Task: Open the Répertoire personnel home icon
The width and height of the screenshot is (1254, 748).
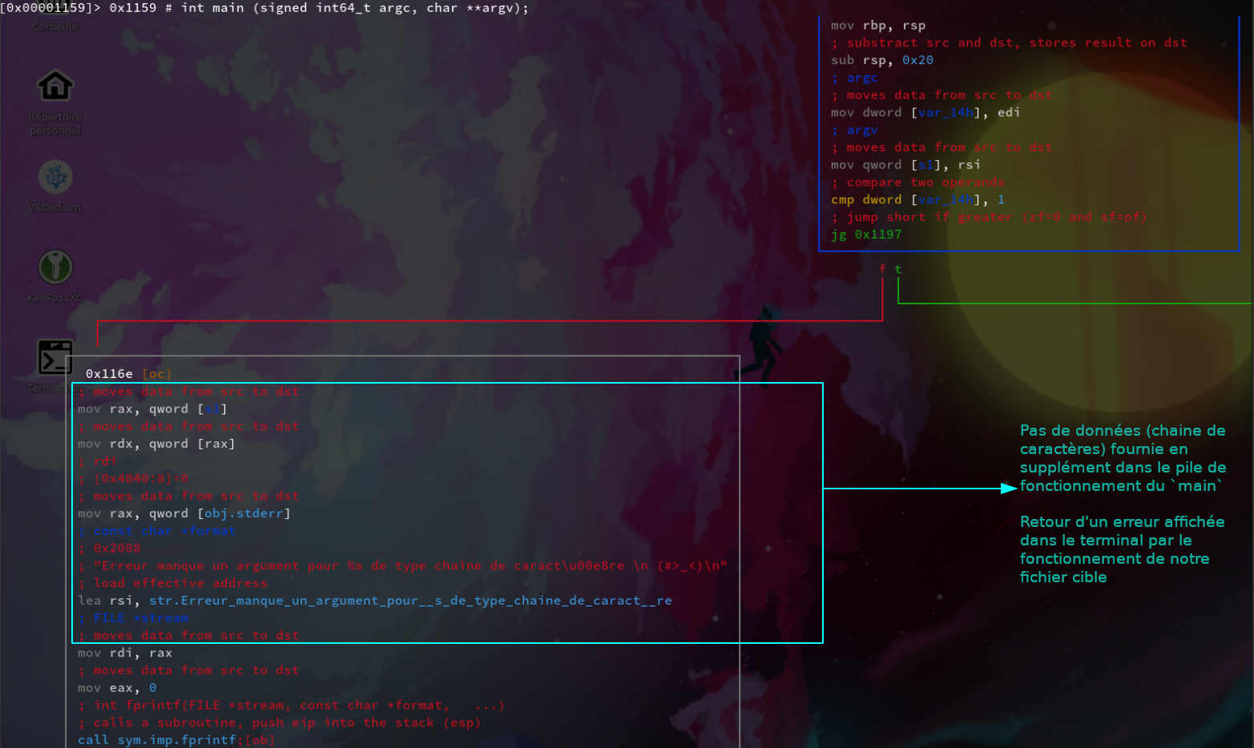Action: (55, 86)
